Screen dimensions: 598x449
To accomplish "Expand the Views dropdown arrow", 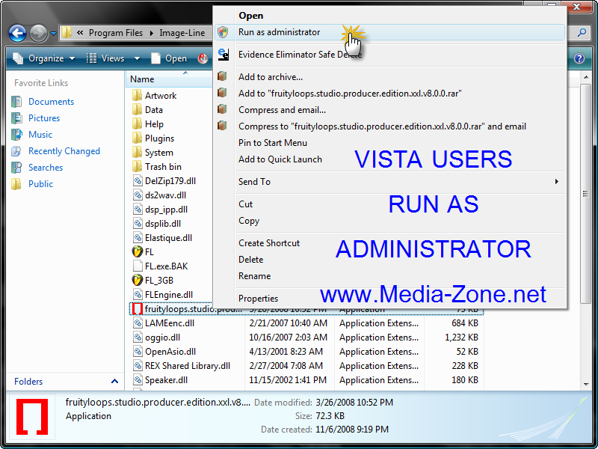I will pos(137,58).
